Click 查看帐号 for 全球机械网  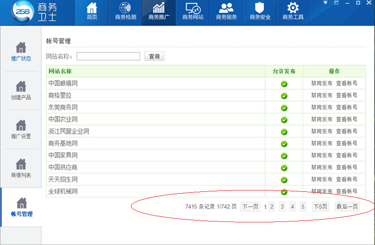tap(347, 191)
